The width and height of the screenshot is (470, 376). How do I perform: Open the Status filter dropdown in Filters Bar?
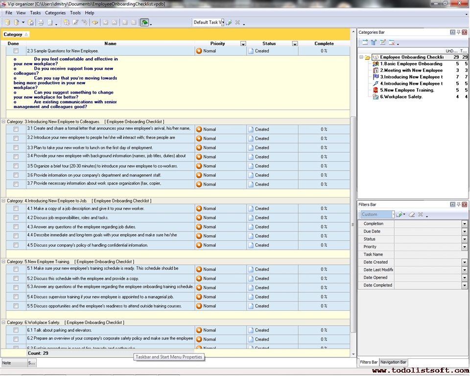point(464,239)
